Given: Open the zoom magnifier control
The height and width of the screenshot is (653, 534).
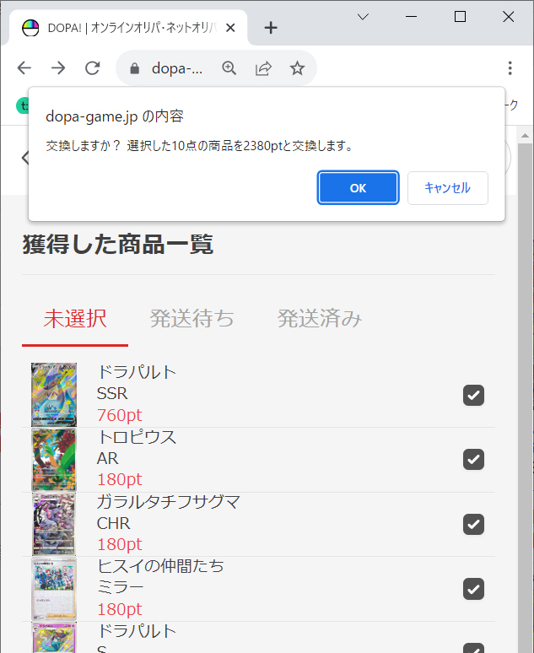Looking at the screenshot, I should click(229, 67).
